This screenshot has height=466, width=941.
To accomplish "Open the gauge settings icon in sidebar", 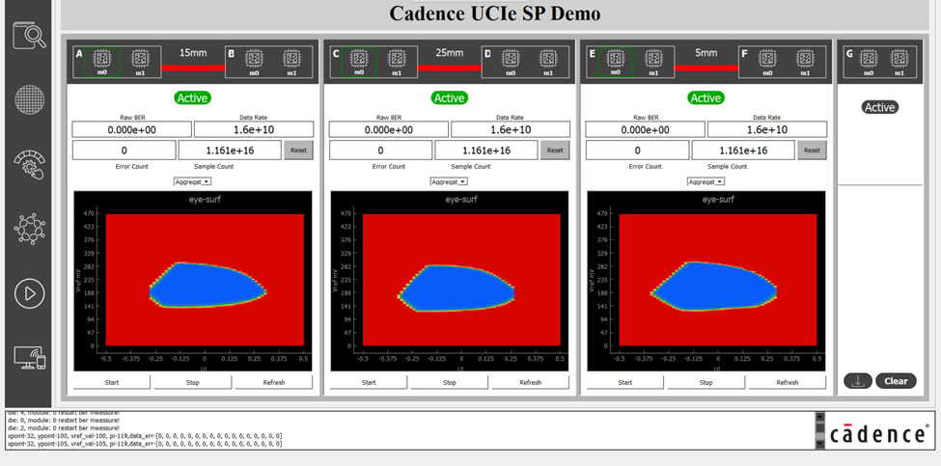I will [29, 164].
